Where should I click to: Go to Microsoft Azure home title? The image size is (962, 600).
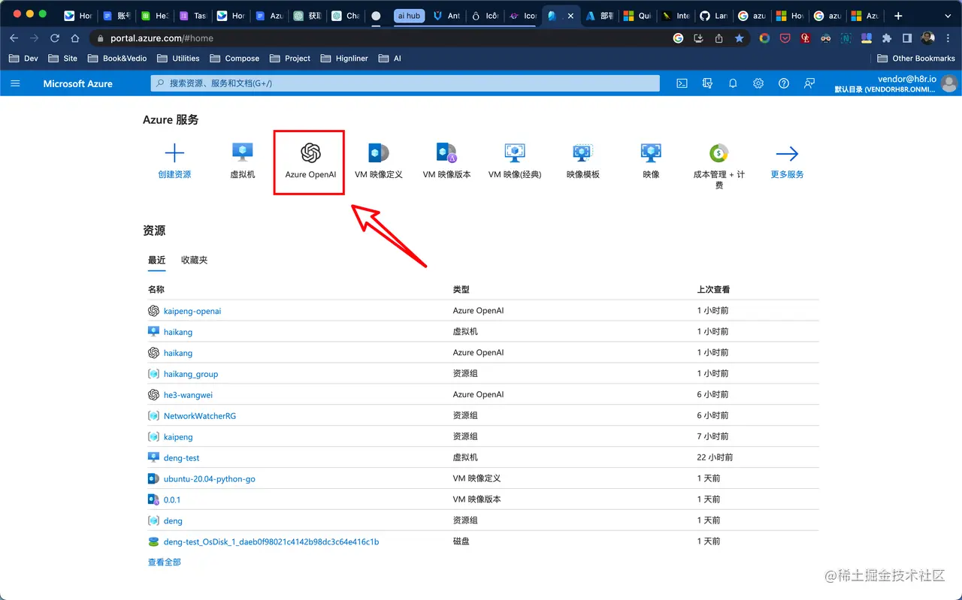(x=77, y=83)
